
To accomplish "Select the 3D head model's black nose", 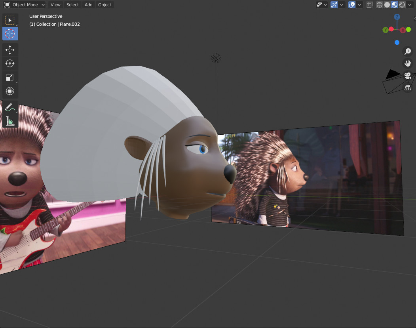I will (x=230, y=173).
